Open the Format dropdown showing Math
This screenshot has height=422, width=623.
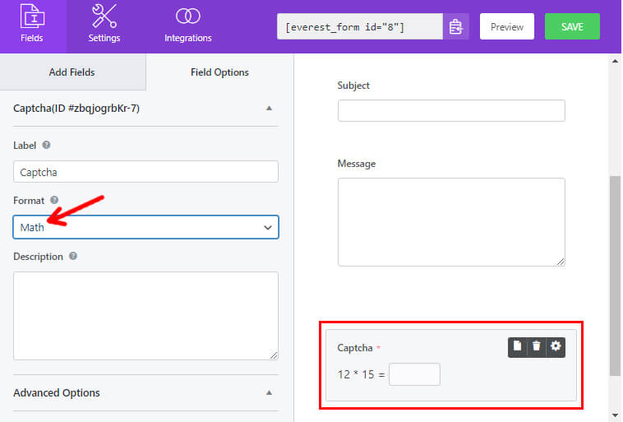(x=145, y=227)
